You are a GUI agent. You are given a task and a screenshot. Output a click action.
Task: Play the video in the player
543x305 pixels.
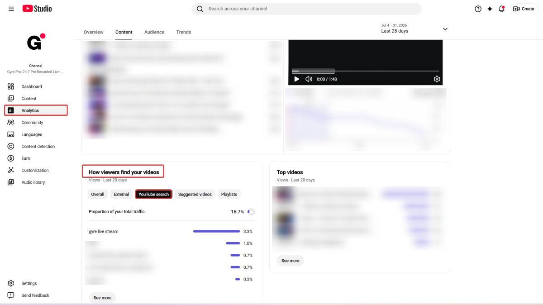[297, 79]
